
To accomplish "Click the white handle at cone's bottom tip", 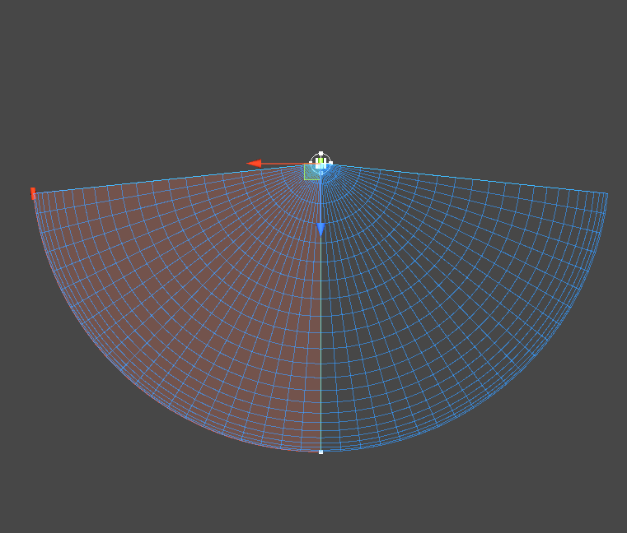I will coord(321,452).
